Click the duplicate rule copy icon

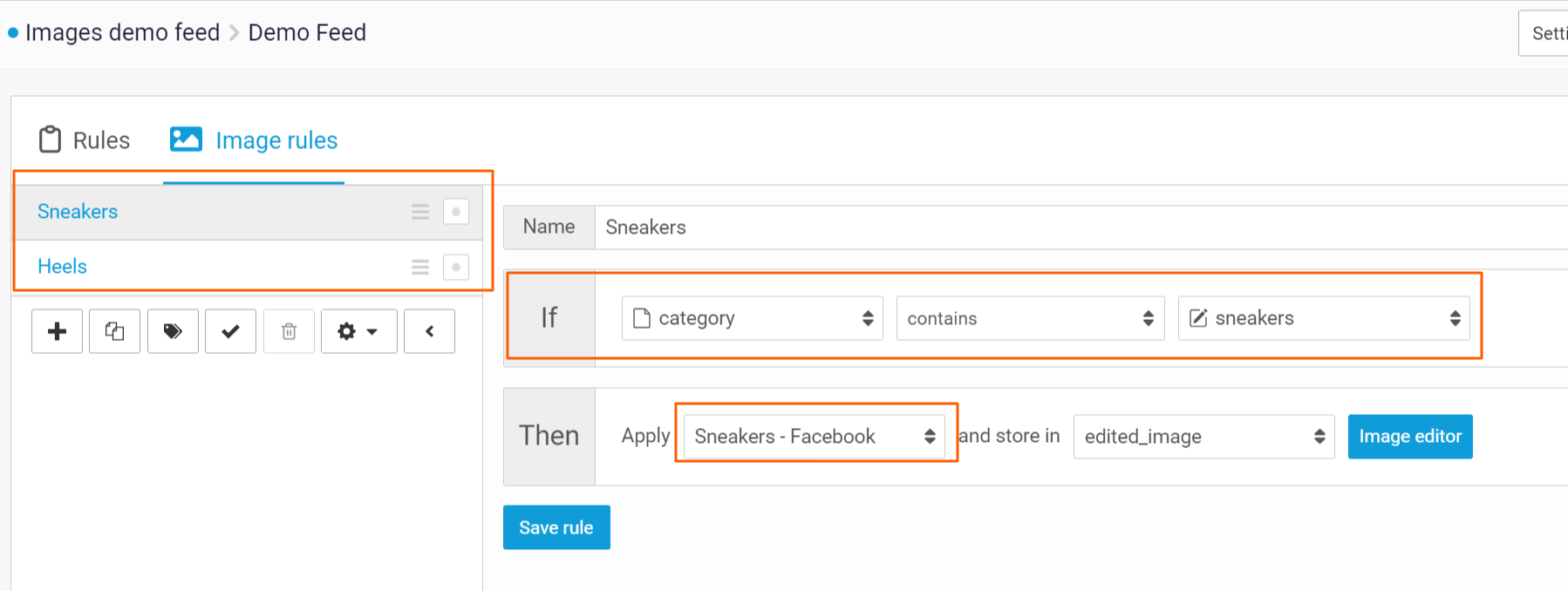114,331
